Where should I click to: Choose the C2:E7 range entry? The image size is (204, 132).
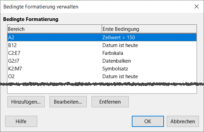(x=14, y=53)
